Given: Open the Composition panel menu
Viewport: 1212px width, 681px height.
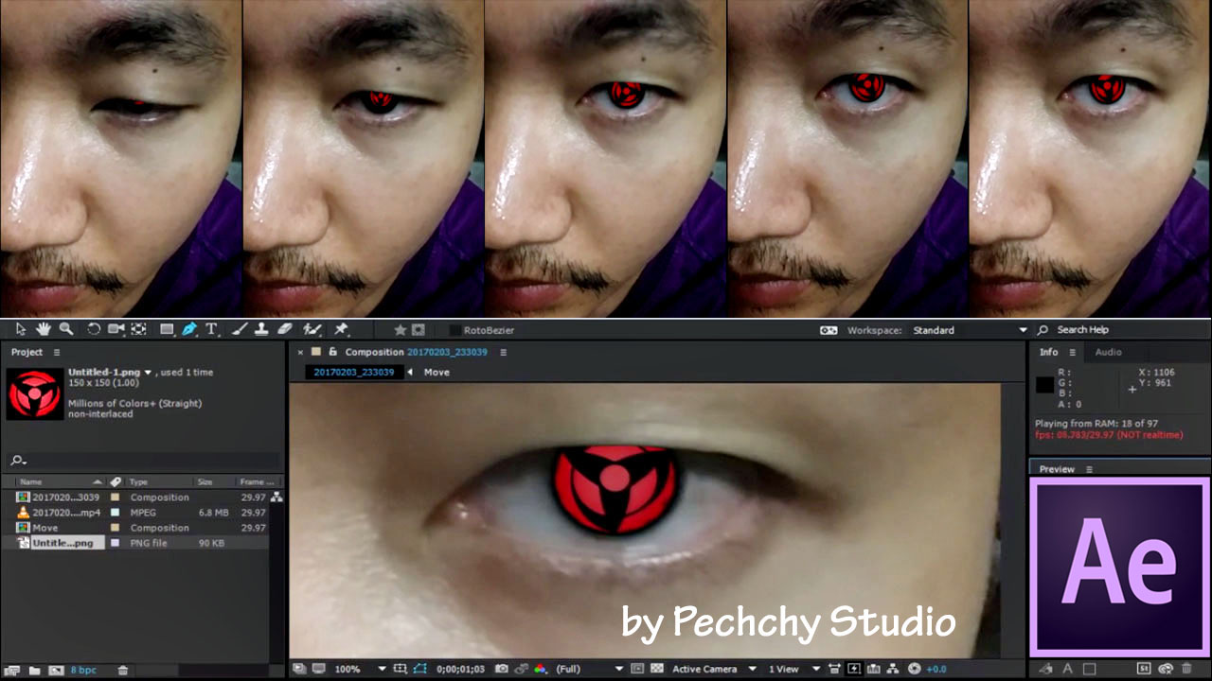Looking at the screenshot, I should tap(503, 352).
